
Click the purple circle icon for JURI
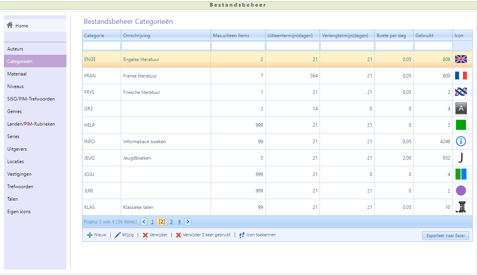[x=461, y=191]
